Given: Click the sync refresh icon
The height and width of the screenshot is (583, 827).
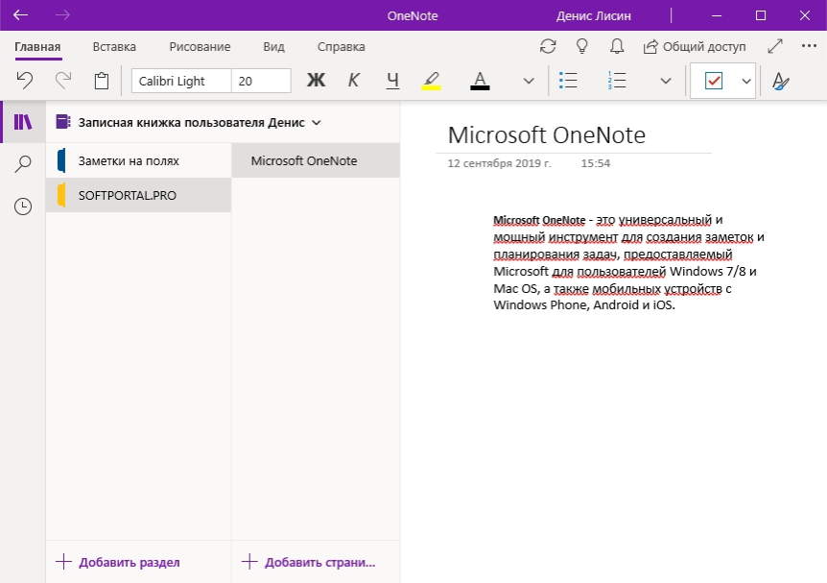Looking at the screenshot, I should click(x=548, y=46).
